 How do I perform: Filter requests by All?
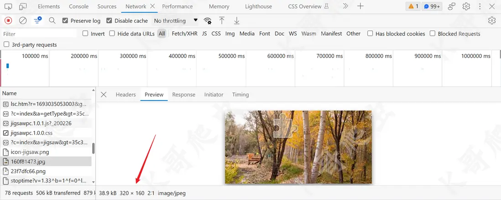[x=162, y=34]
